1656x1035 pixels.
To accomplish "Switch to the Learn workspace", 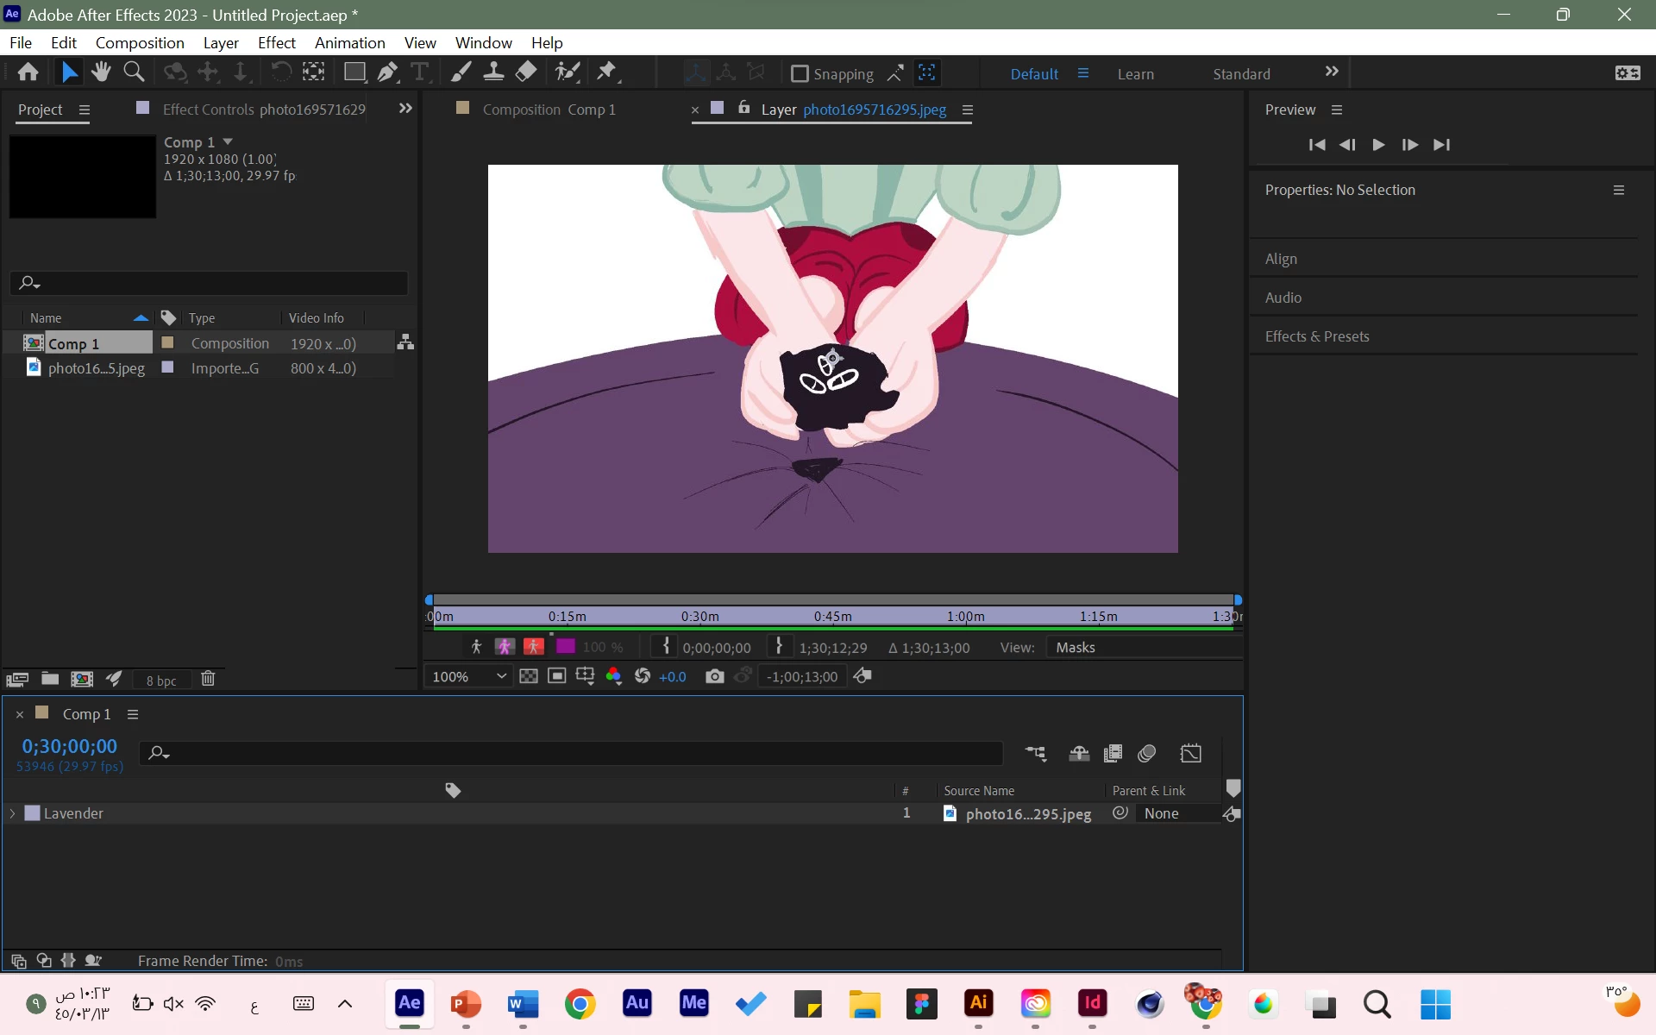I will click(1135, 74).
